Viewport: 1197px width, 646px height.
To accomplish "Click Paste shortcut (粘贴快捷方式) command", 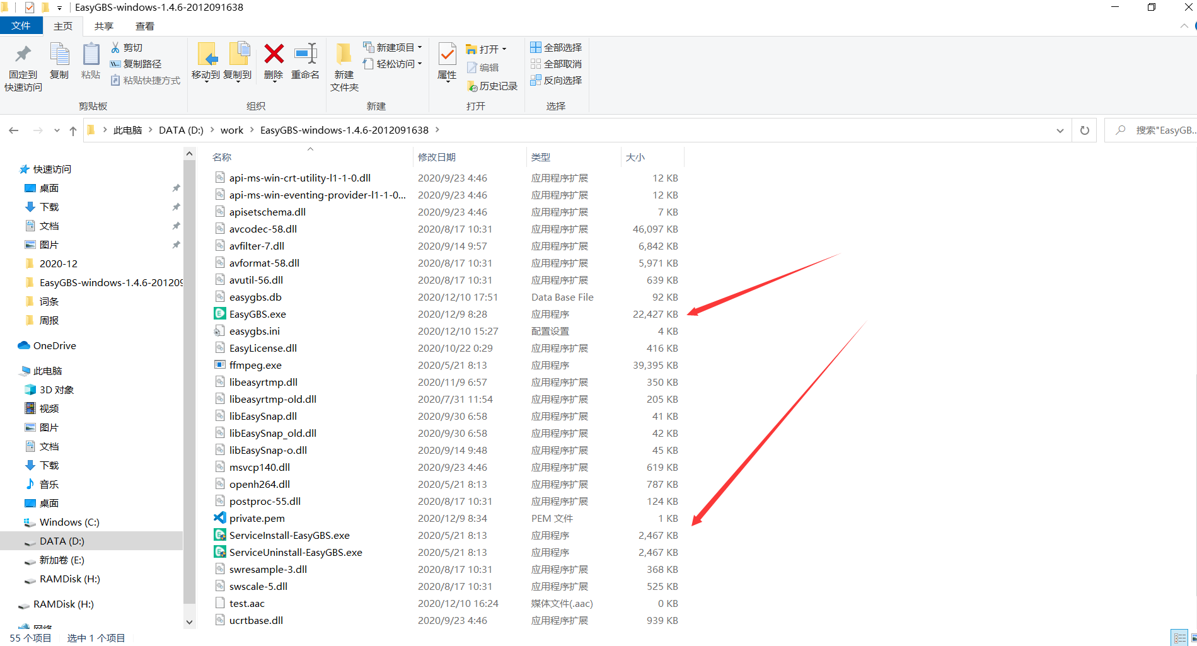I will coord(146,80).
